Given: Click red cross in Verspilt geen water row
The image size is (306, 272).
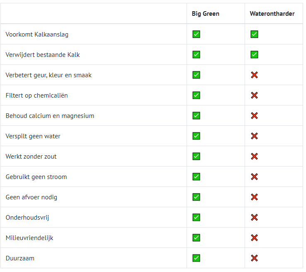Looking at the screenshot, I should point(254,136).
